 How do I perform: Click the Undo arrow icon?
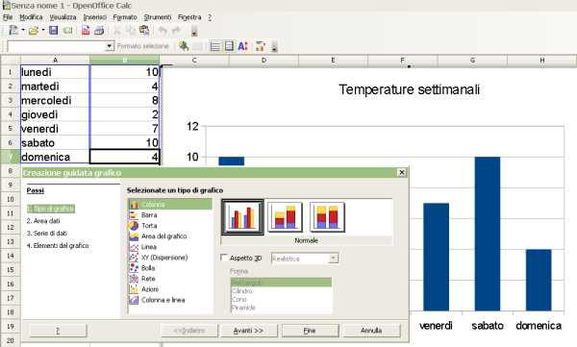point(163,30)
